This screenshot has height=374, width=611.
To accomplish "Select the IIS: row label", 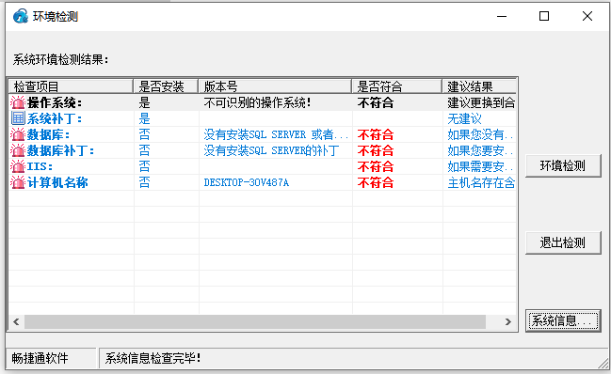I will [40, 166].
